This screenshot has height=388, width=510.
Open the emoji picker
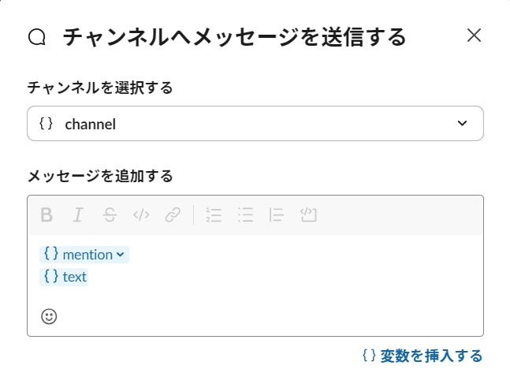coord(49,316)
